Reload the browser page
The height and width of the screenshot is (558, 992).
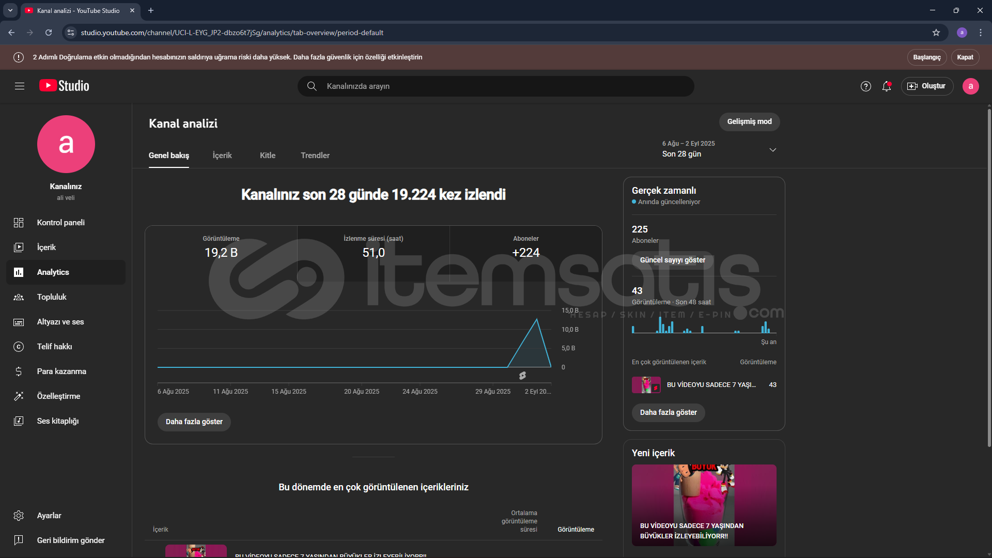49,33
